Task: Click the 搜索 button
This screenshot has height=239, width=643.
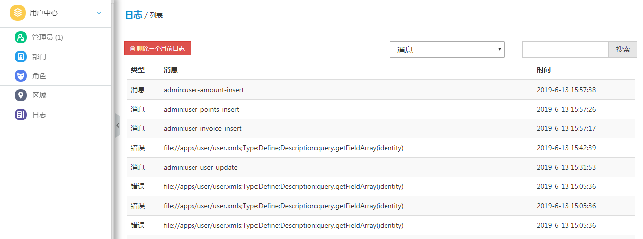Action: [623, 49]
